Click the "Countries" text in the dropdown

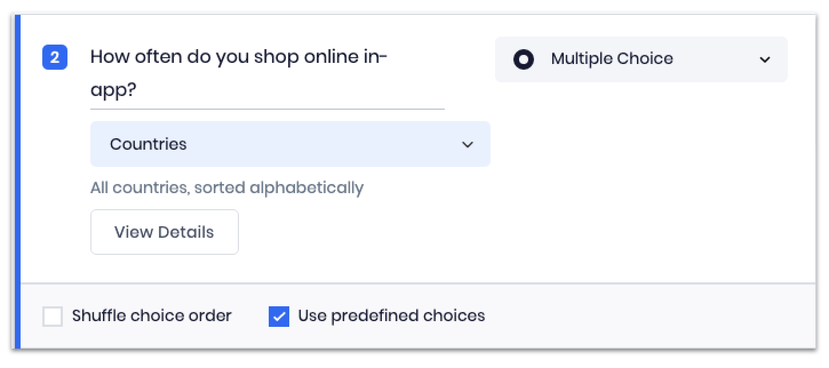(x=148, y=144)
